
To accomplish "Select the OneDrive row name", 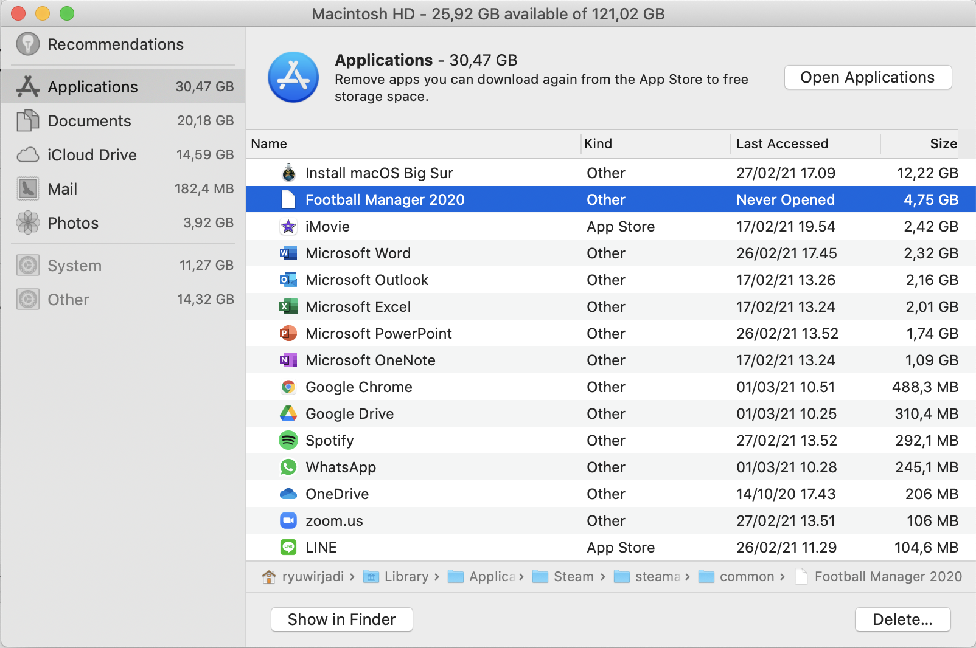I will 337,494.
